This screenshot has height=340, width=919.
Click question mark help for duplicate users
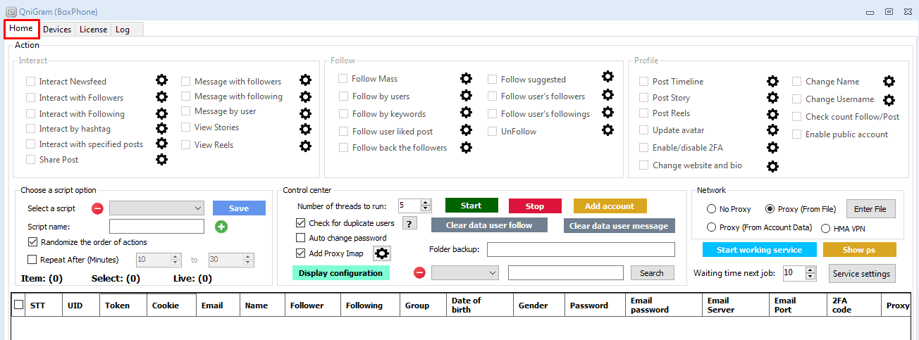pos(409,223)
